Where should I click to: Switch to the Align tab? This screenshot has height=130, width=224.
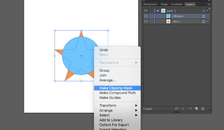coord(164,4)
